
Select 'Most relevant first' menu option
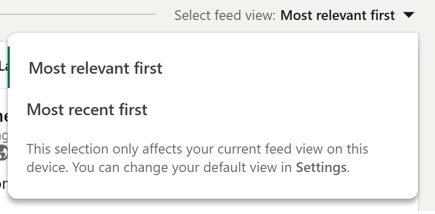pos(96,68)
